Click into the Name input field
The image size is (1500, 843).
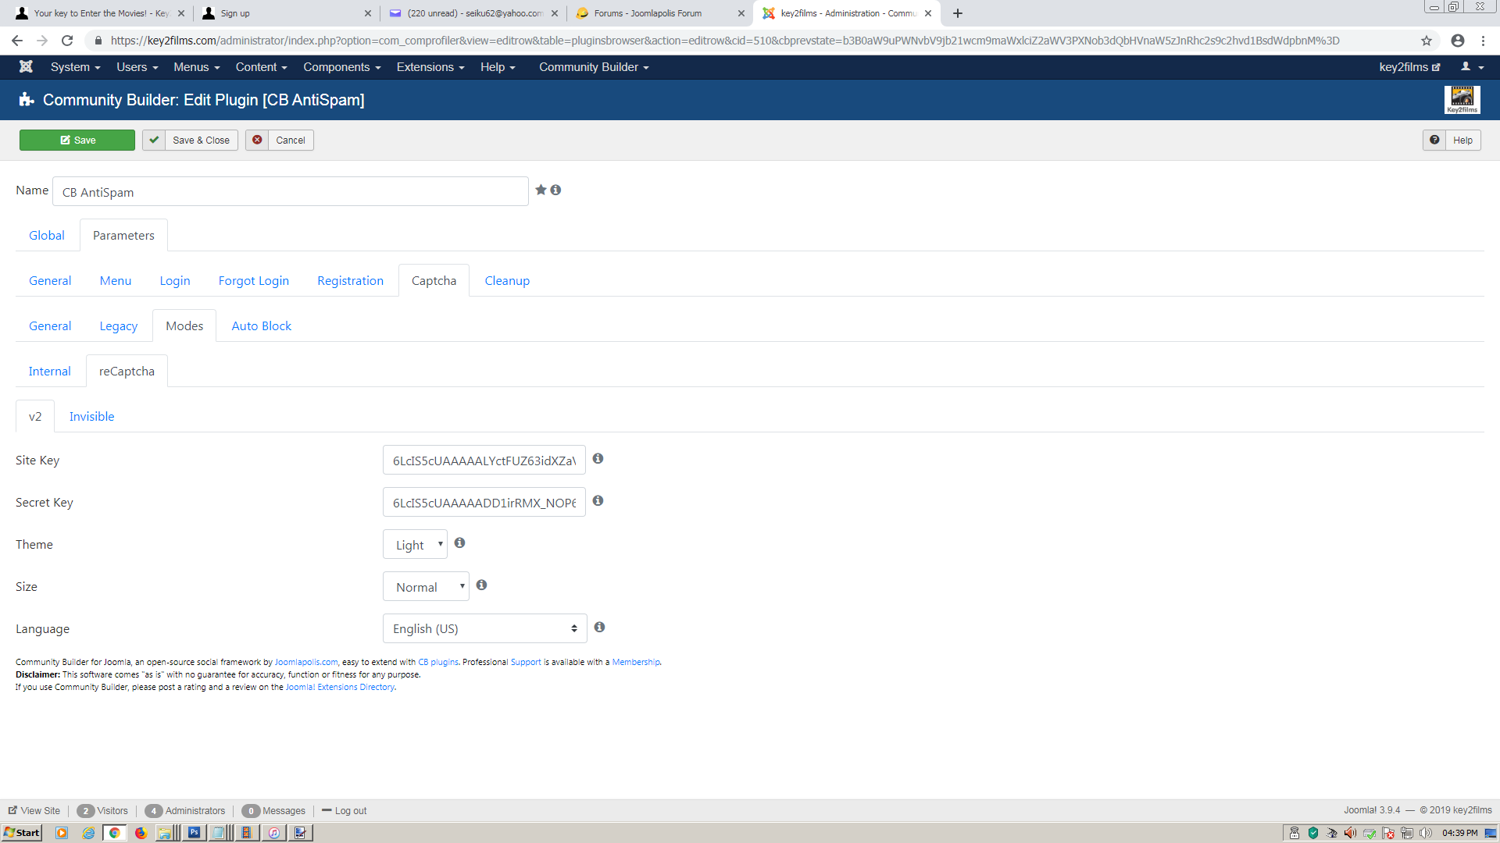[290, 191]
